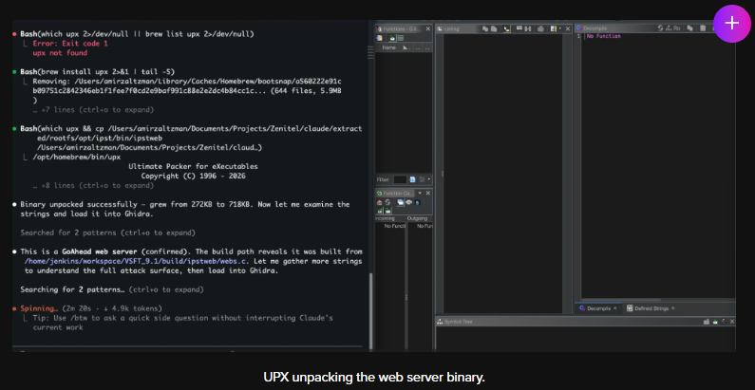
Task: Click '/opt/homebrew/bin/upx' output line
Action: (77, 157)
